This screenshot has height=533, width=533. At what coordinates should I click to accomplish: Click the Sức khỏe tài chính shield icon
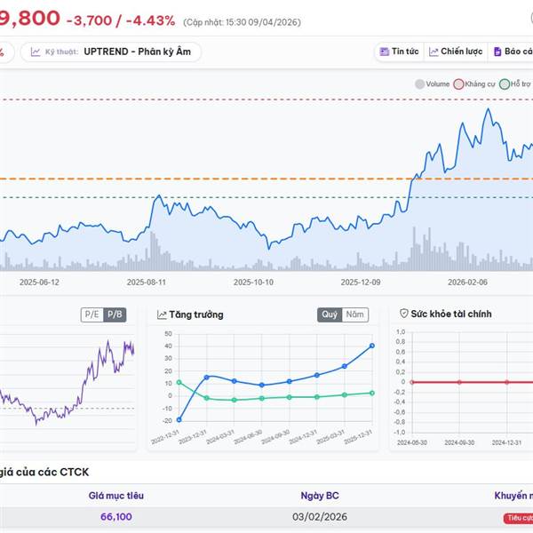click(x=404, y=314)
